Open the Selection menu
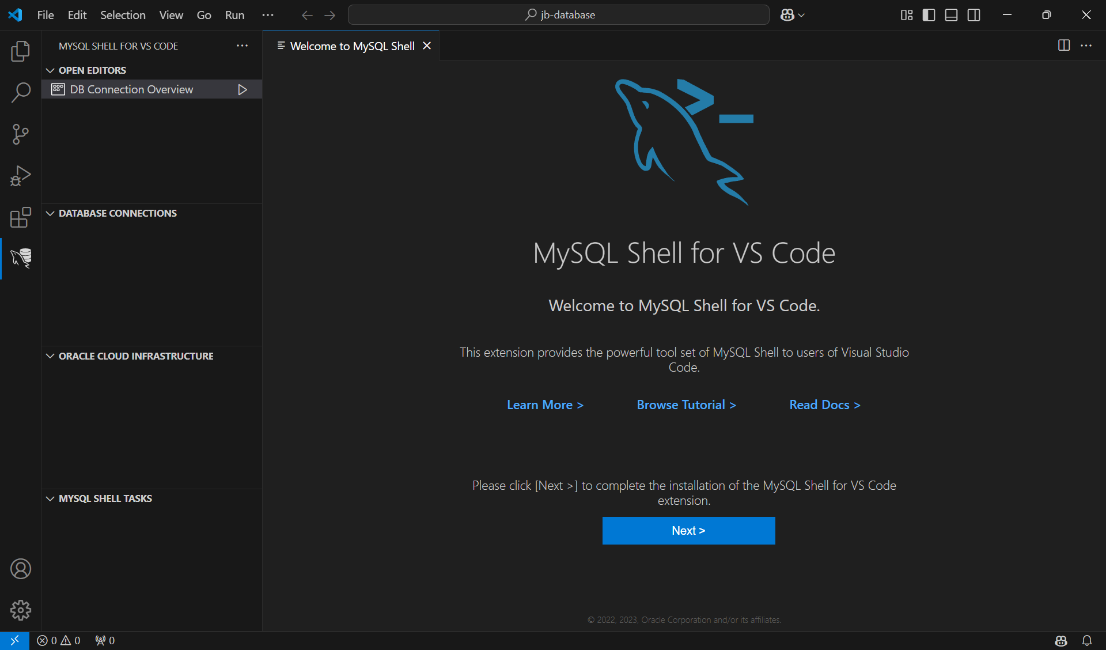 pyautogui.click(x=122, y=15)
